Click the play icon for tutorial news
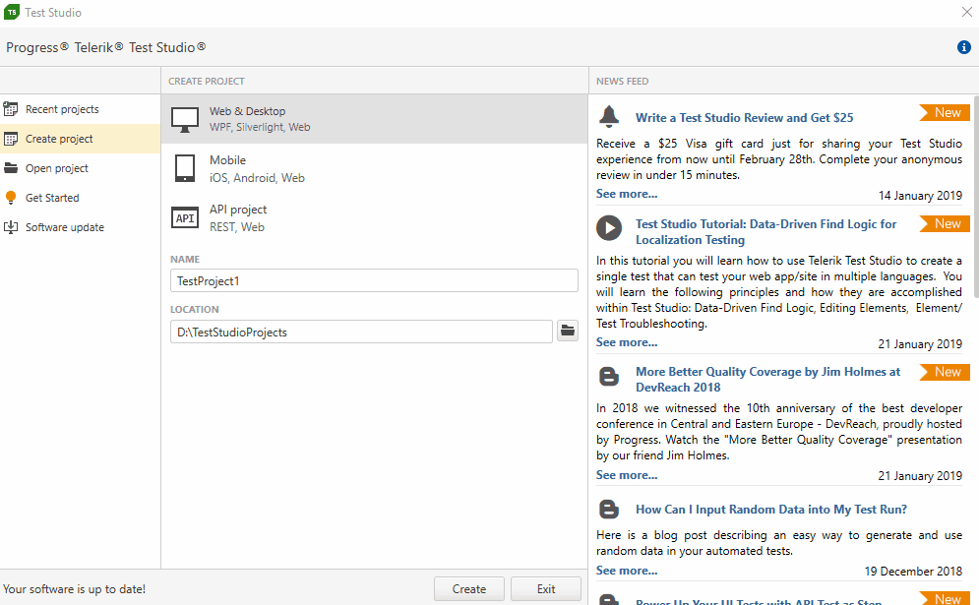Screen dimensions: 979x605 pyautogui.click(x=609, y=228)
